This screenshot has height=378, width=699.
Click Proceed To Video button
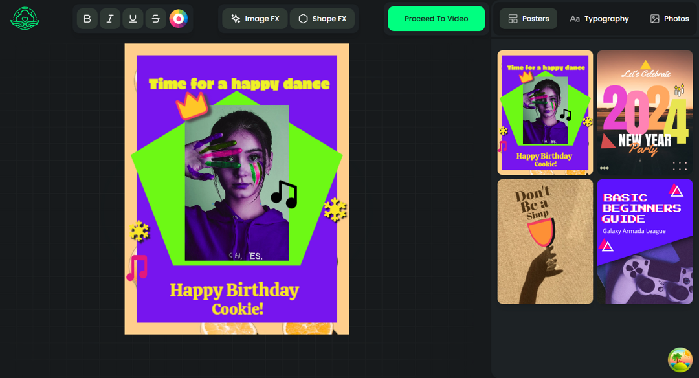(436, 19)
